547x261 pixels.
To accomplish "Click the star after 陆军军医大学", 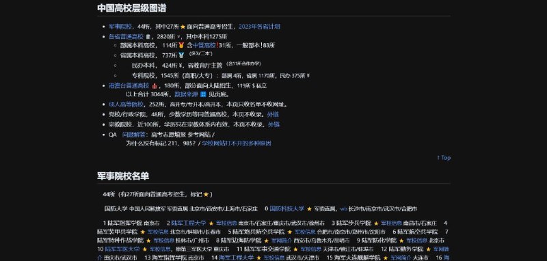I will pos(145,249).
